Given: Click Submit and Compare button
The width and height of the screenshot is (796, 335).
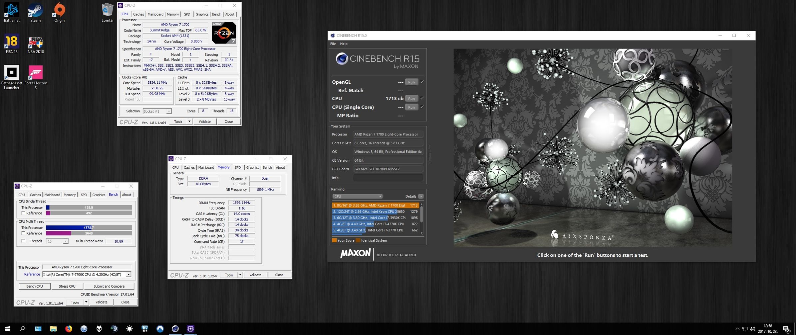Looking at the screenshot, I should (109, 286).
